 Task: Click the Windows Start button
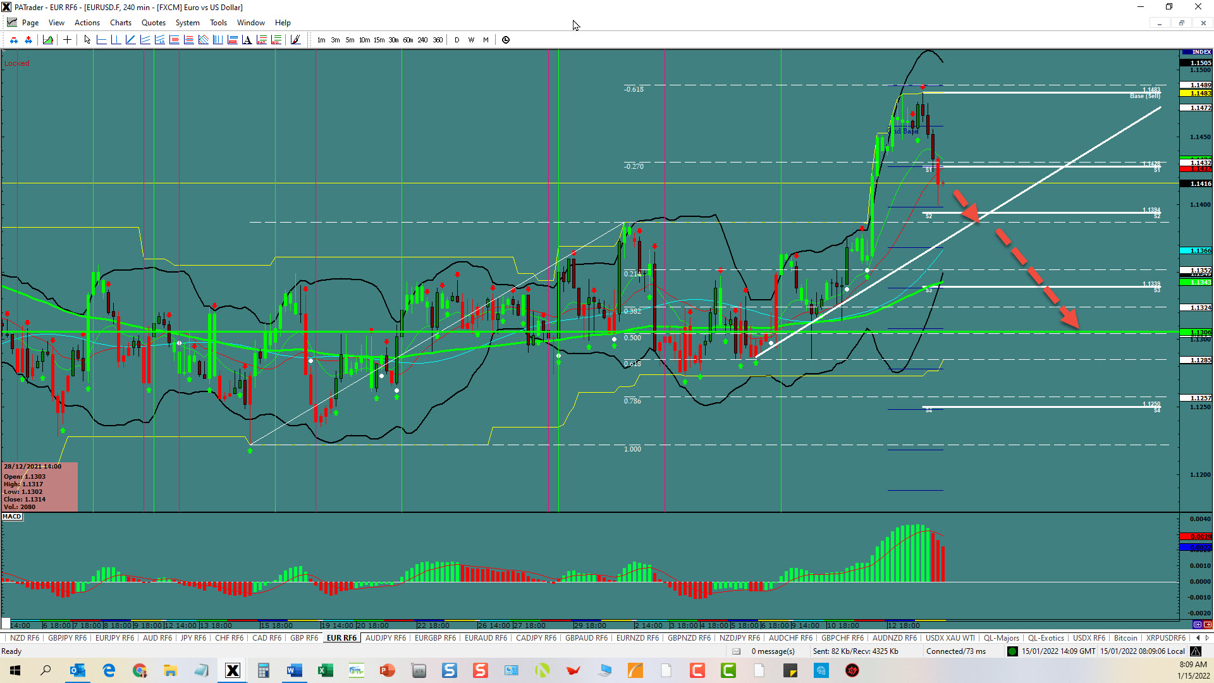(15, 670)
